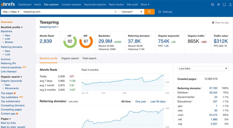Select the Backlink profile tab
This screenshot has width=233, height=128.
[49, 58]
